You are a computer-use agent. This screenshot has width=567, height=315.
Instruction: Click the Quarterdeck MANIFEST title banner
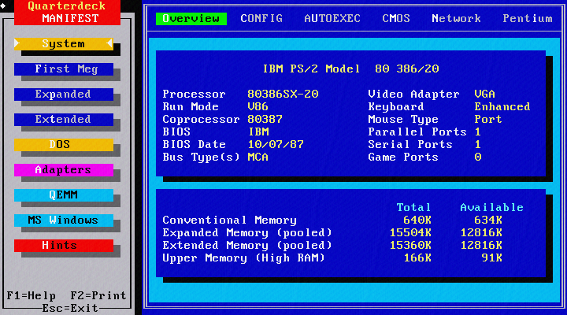(x=67, y=13)
